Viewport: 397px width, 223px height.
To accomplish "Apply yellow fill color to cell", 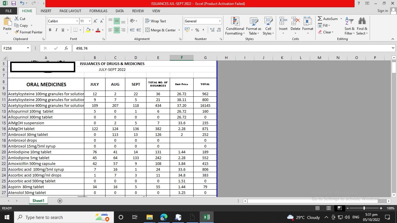I will (x=88, y=30).
